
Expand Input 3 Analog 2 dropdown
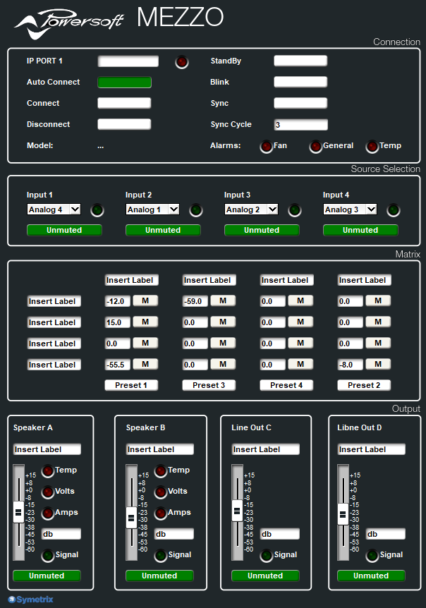[251, 209]
